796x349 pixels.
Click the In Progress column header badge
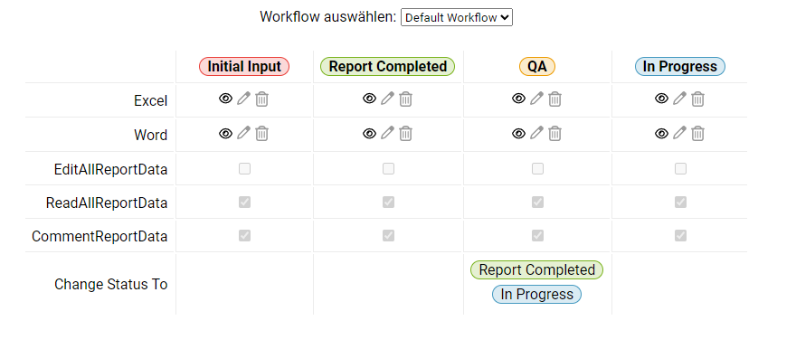pos(680,66)
